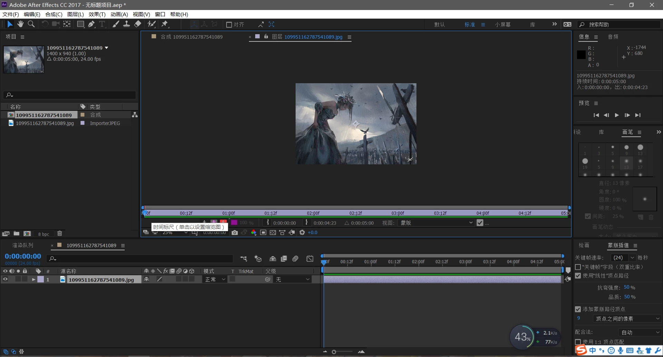
Task: Uncheck 使用"线性"顶点路径 checkbox
Action: [x=578, y=276]
